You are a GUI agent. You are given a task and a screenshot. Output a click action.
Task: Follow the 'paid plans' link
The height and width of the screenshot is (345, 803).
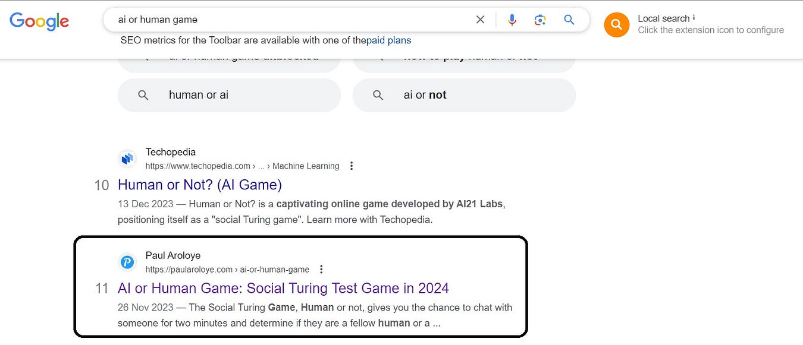(388, 40)
